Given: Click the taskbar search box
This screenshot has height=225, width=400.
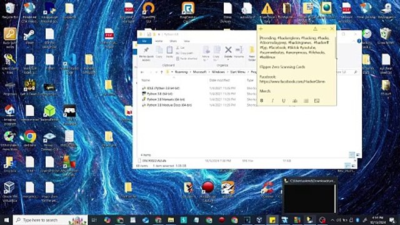Looking at the screenshot, I should pyautogui.click(x=50, y=220).
